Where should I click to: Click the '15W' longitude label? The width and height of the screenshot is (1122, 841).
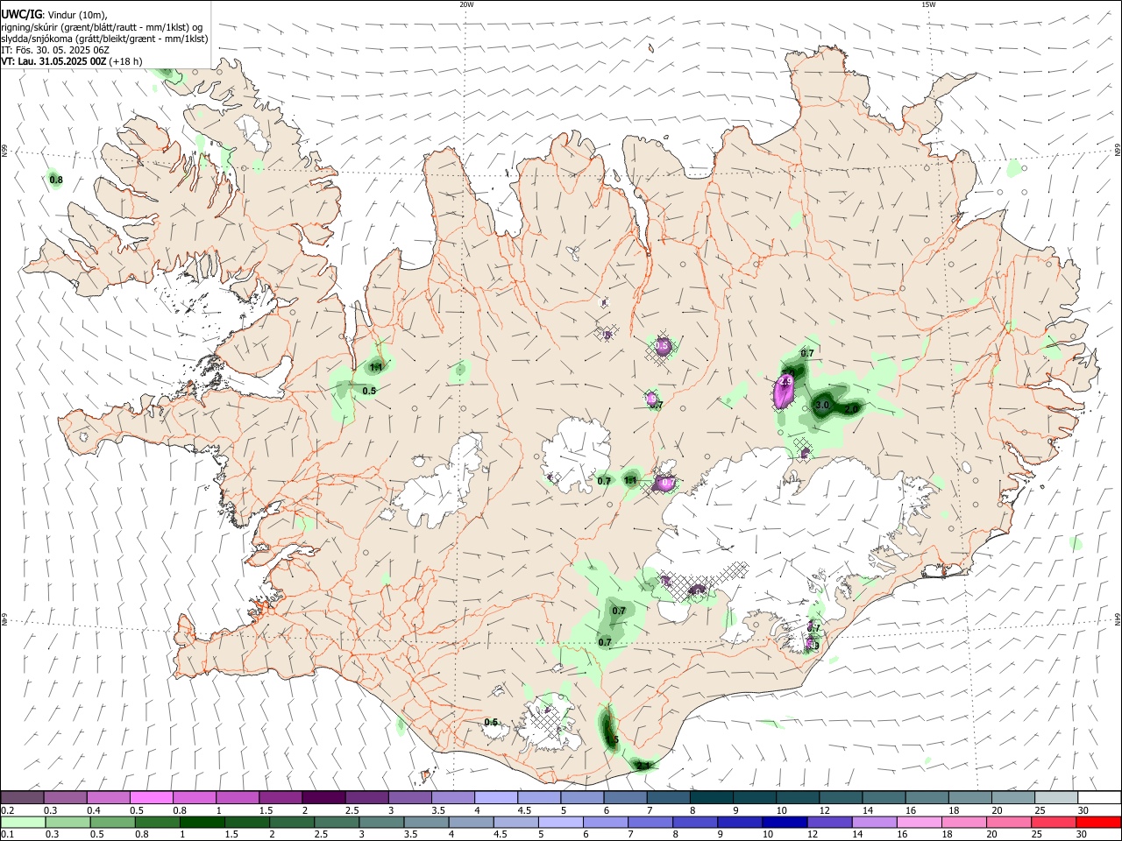pos(928,4)
